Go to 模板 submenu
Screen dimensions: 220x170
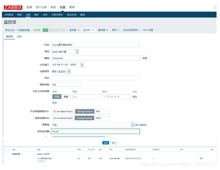coord(20,15)
